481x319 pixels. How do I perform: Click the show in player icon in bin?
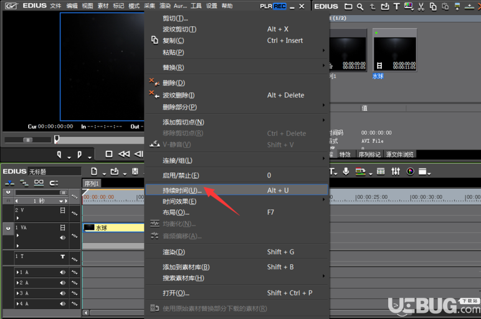point(457,6)
